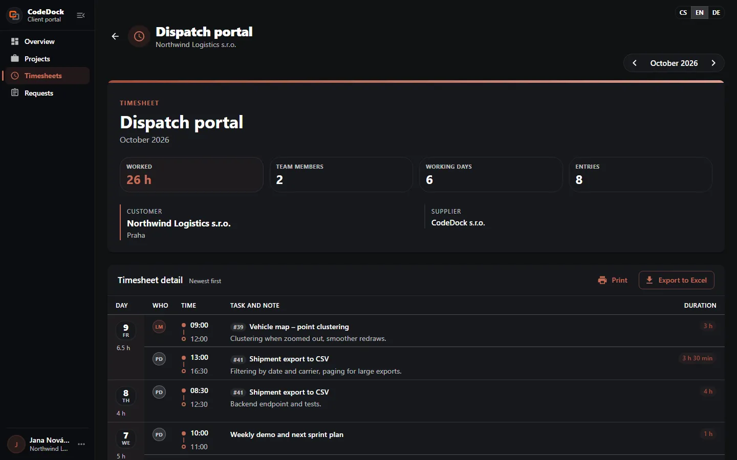Click Northwind Logistics s.r.o. customer name
737x460 pixels.
179,223
